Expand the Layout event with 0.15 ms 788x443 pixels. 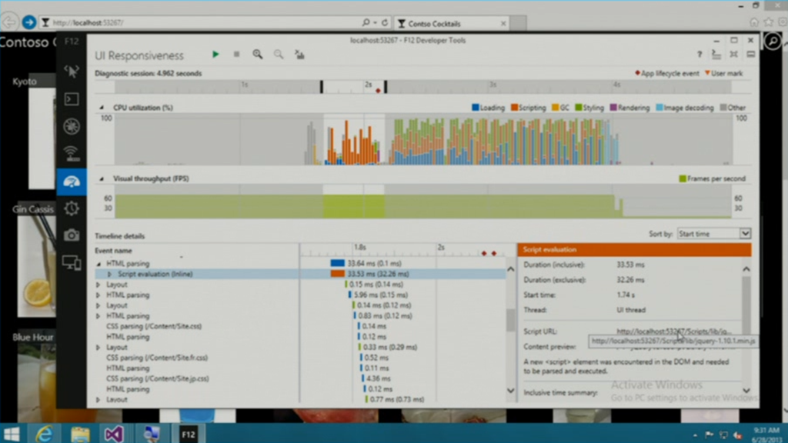point(98,285)
